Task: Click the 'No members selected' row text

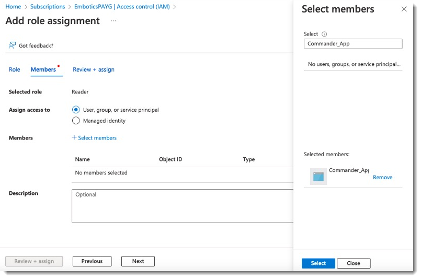Action: coord(101,173)
